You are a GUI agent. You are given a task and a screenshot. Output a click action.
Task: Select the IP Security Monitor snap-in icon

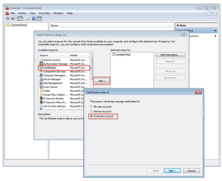click(41, 99)
